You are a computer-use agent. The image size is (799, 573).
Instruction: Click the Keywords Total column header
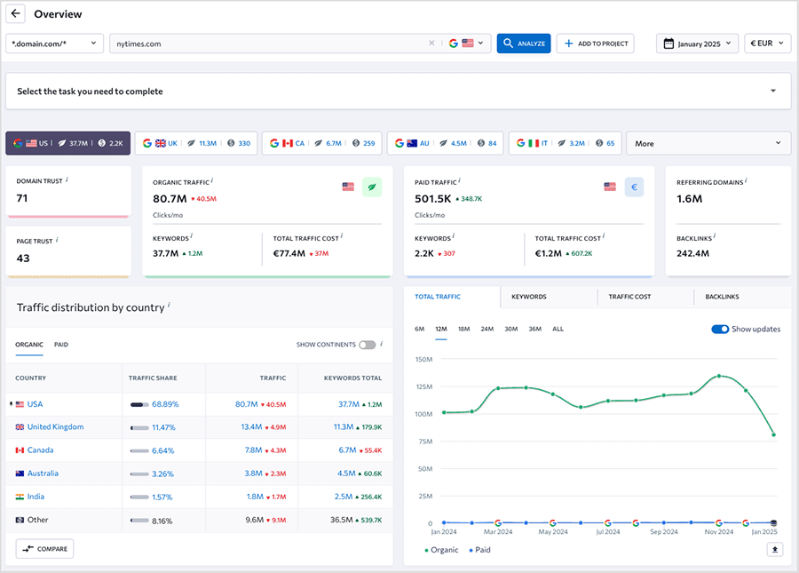(352, 378)
